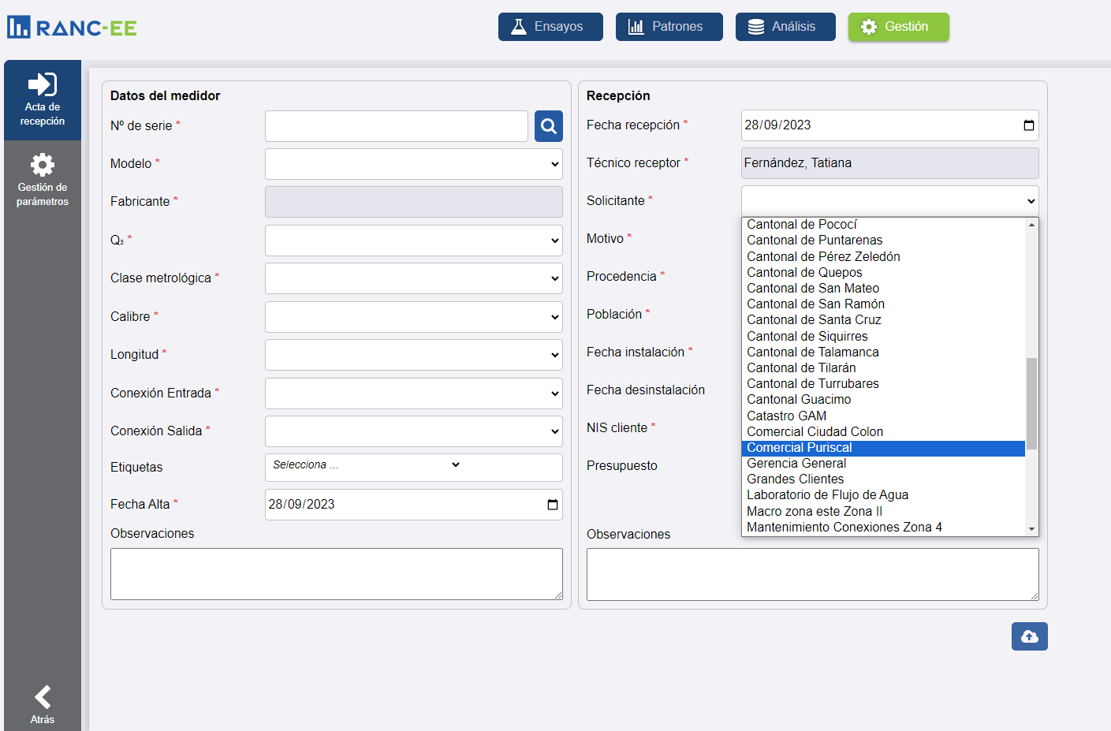Screen dimensions: 1111x731
Task: Open the Ensayos tab
Action: pyautogui.click(x=550, y=27)
